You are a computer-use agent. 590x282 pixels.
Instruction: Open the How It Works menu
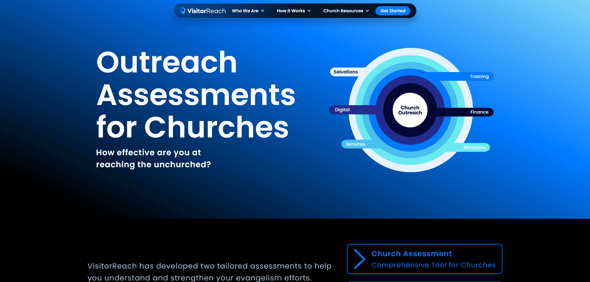tap(291, 11)
